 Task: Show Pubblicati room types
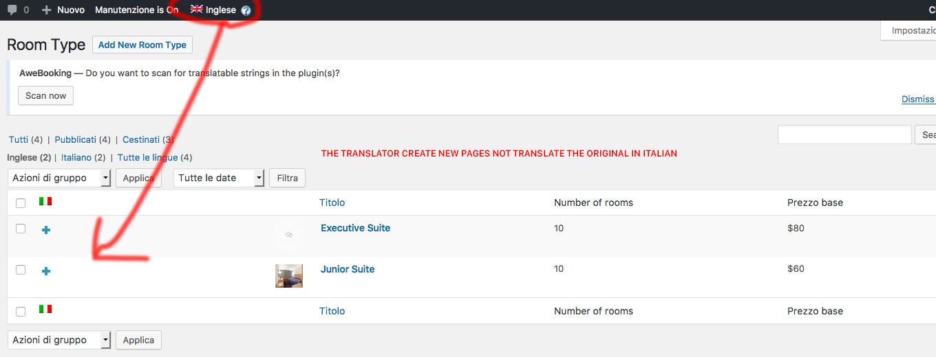click(x=76, y=139)
